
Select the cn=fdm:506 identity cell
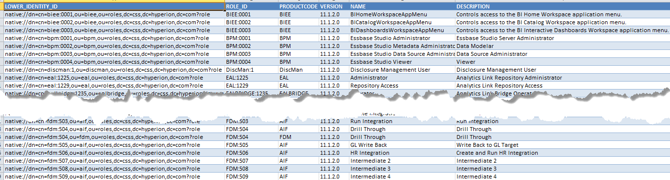pyautogui.click(x=114, y=153)
